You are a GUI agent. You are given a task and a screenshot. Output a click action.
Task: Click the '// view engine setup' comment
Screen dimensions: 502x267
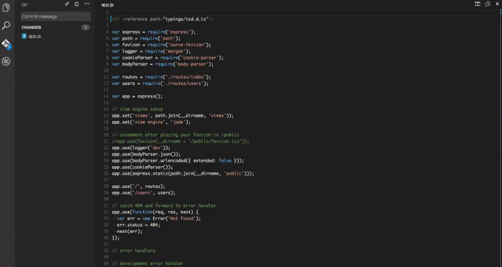coord(137,109)
